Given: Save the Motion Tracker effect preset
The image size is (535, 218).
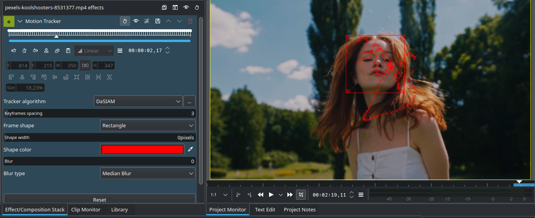Looking at the screenshot, I should click(158, 21).
